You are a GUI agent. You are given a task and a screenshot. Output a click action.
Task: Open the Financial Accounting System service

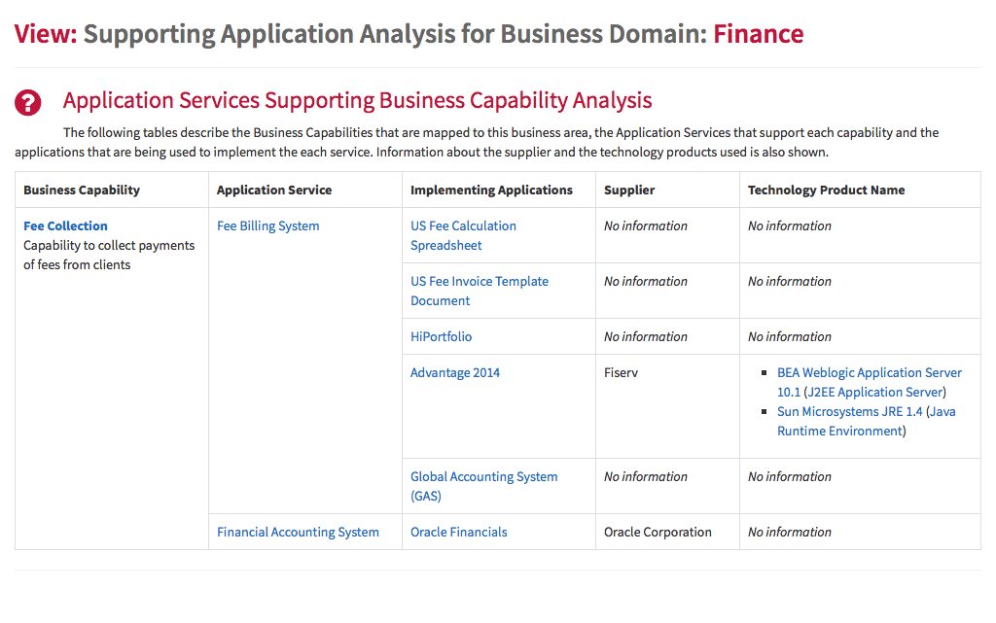coord(298,532)
